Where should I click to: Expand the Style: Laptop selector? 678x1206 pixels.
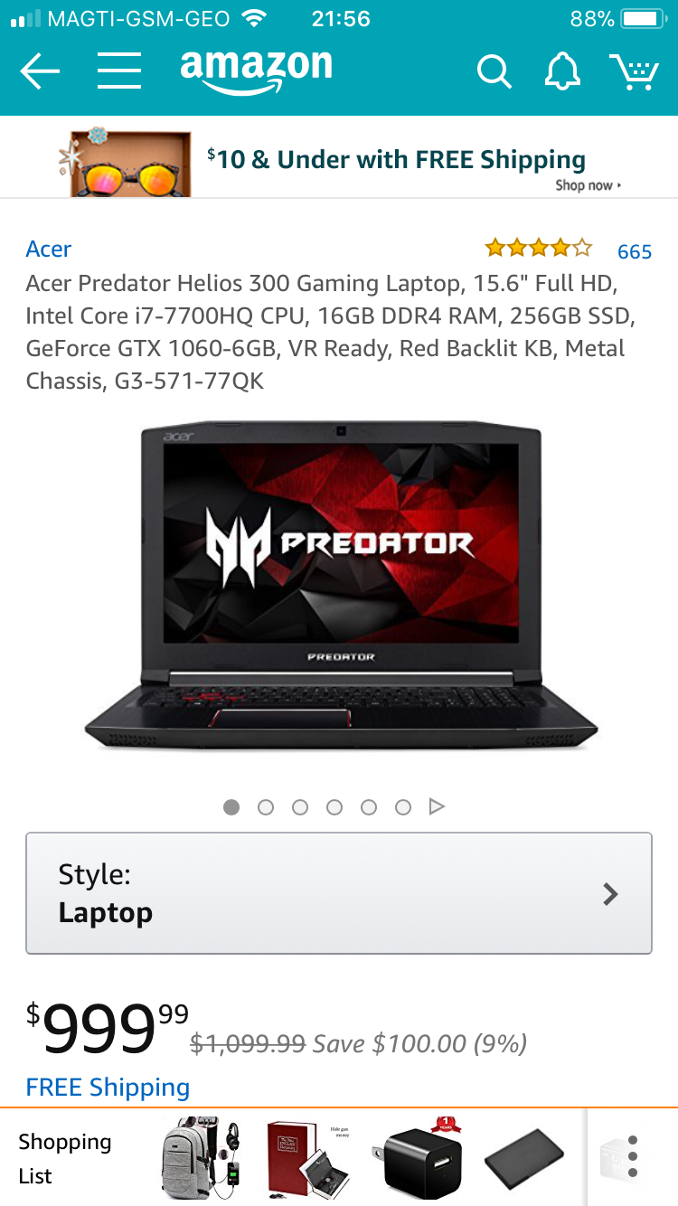click(339, 893)
